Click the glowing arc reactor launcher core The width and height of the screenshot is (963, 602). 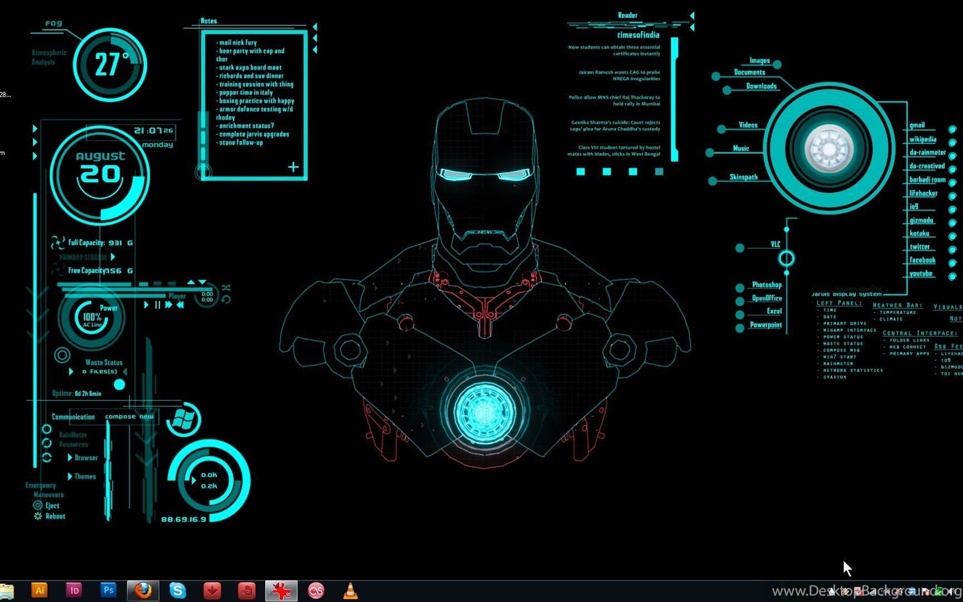tap(829, 148)
